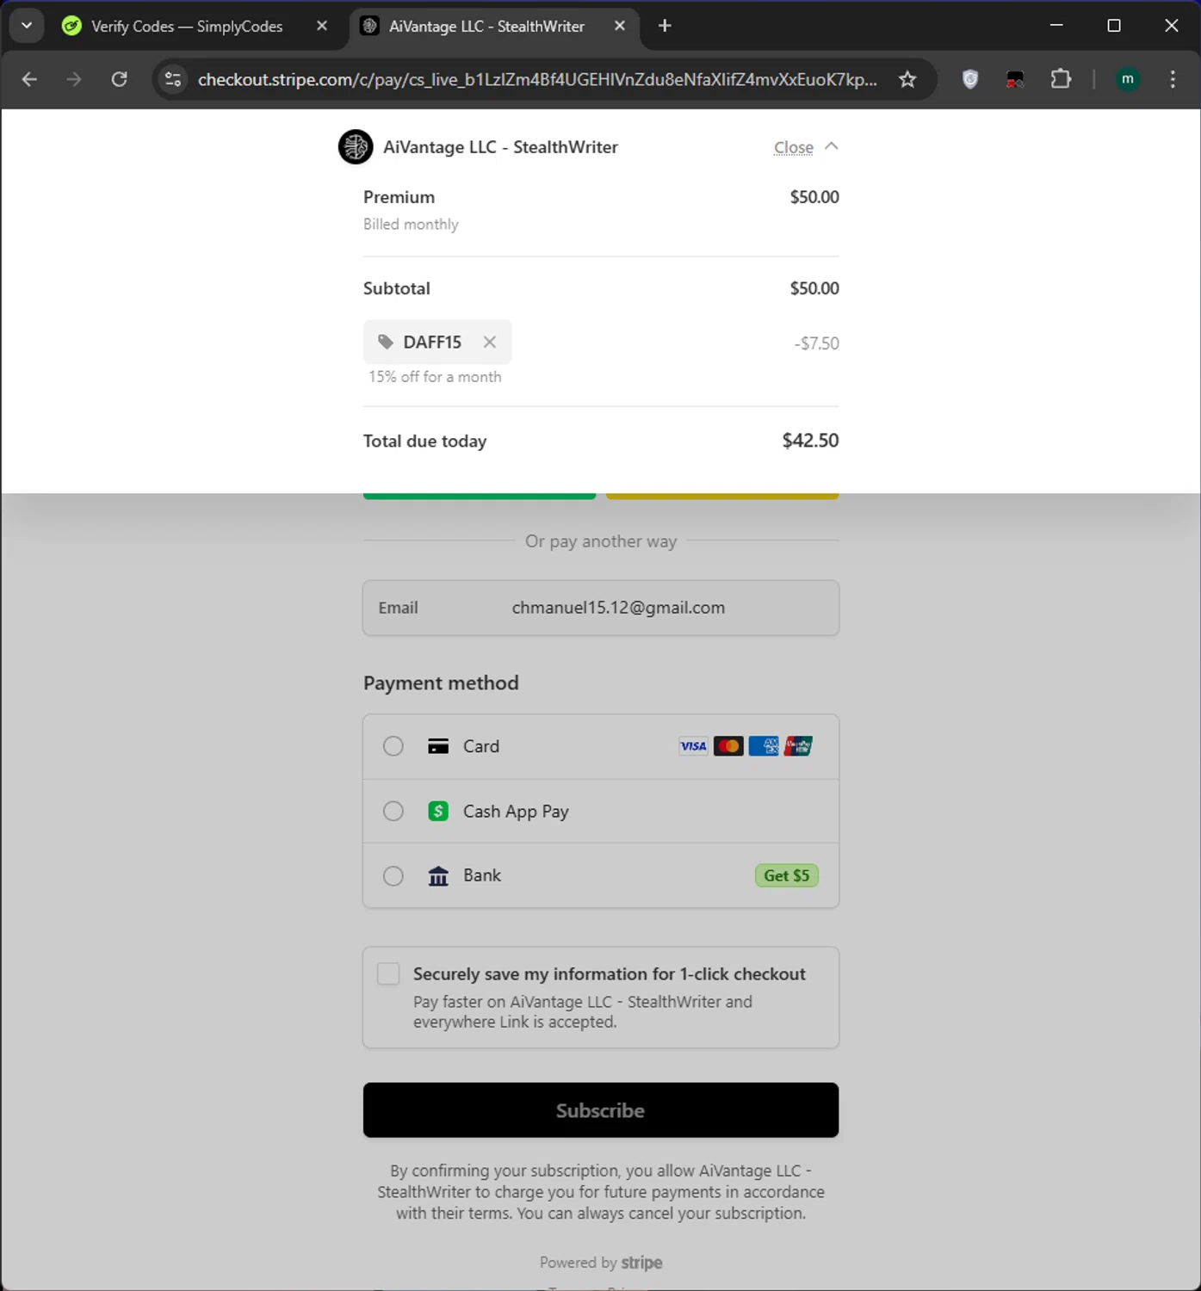
Task: Click the green express pay button
Action: click(480, 496)
